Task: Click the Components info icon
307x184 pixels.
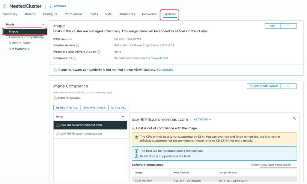Action: click(75, 58)
